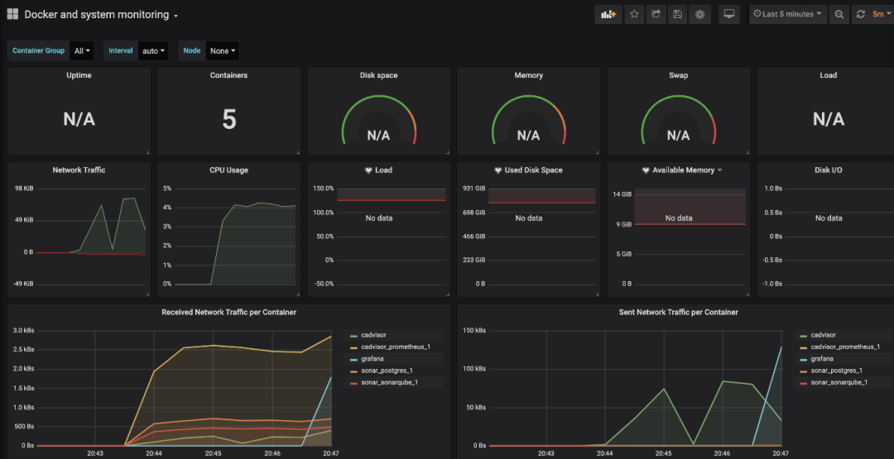Open the Memory panel title menu

[x=528, y=75]
